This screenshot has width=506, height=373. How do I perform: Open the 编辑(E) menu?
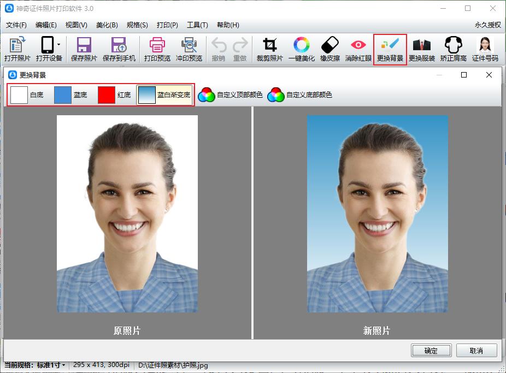[46, 25]
